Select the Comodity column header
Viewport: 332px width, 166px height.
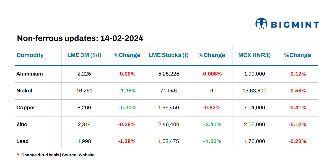pos(30,55)
